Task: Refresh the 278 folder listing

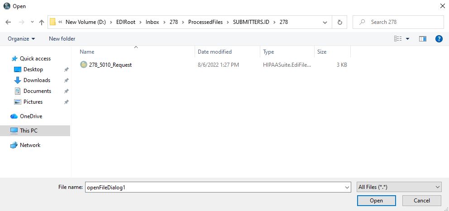Action: tap(339, 22)
